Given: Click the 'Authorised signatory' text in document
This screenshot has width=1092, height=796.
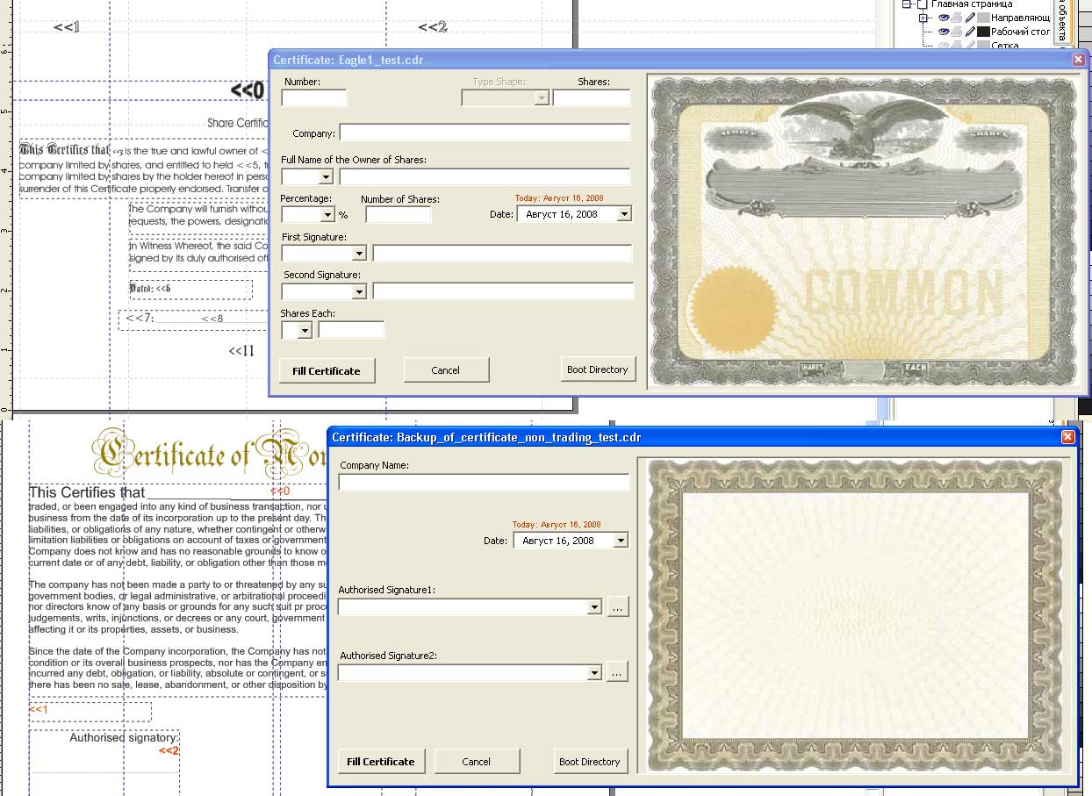Looking at the screenshot, I should pyautogui.click(x=124, y=738).
